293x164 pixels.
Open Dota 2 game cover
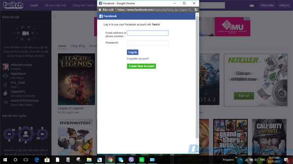(209, 79)
